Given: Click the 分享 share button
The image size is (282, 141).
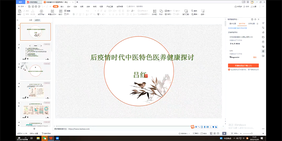Looking at the screenshot, I should (x=253, y=6).
